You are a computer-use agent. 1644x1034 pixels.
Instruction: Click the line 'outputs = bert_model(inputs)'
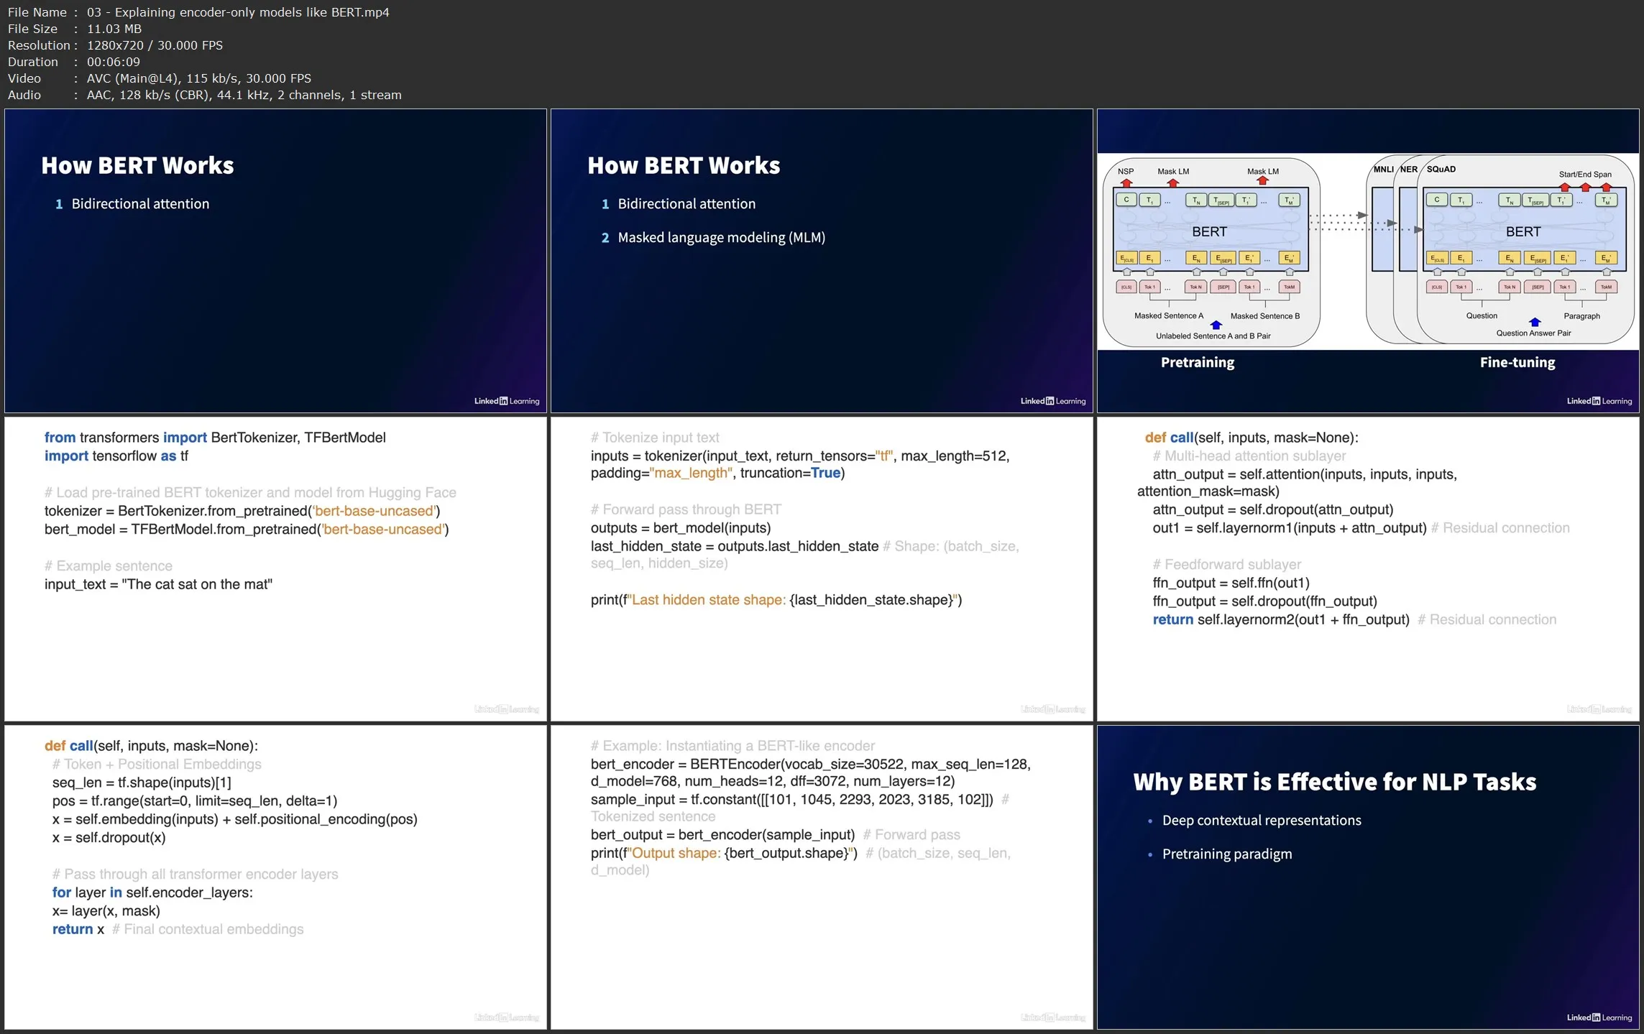[x=680, y=527]
